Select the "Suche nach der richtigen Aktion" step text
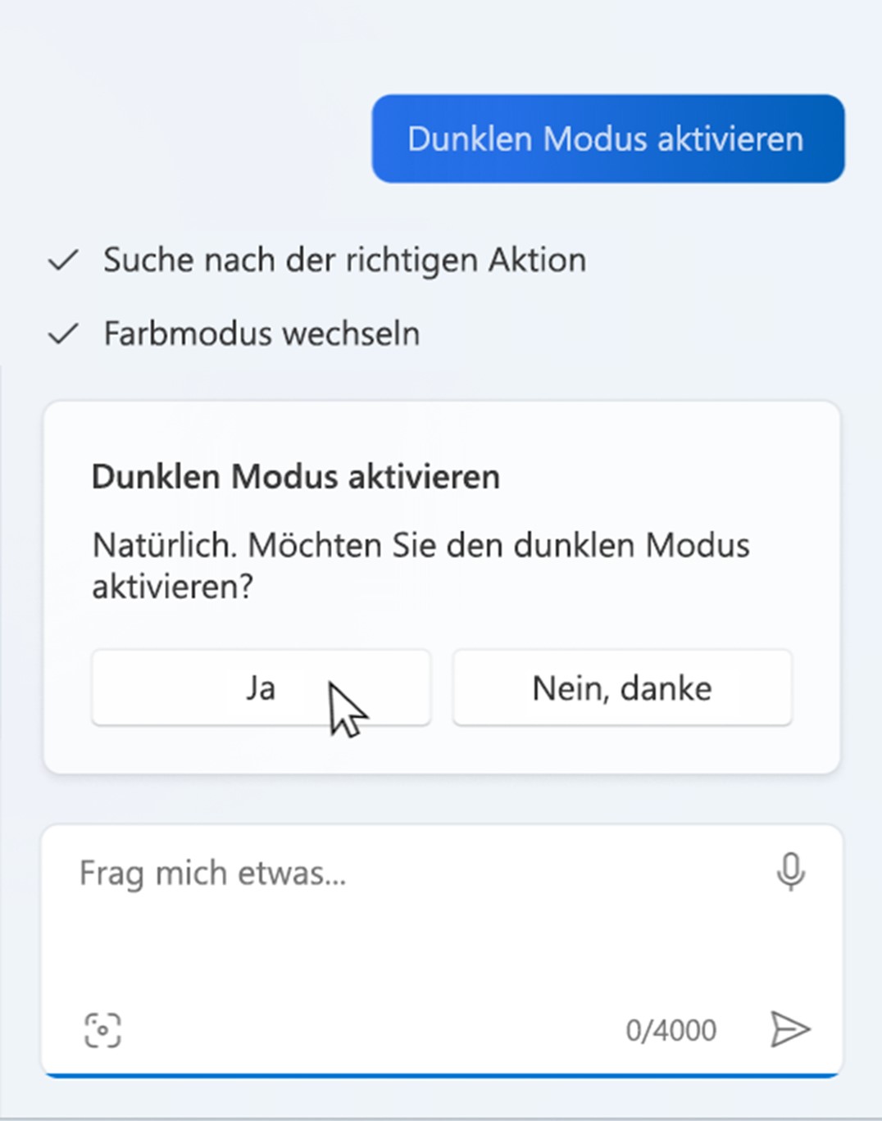Viewport: 882px width, 1121px height. point(344,261)
